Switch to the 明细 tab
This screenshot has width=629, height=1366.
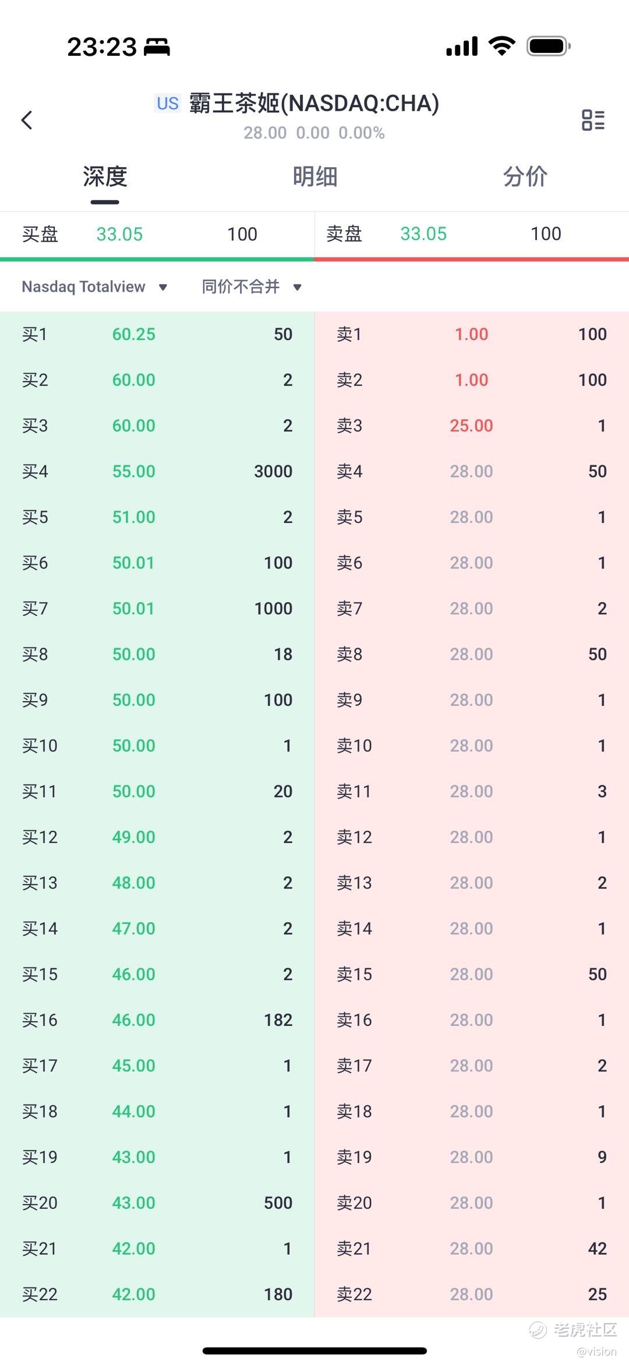[x=314, y=176]
